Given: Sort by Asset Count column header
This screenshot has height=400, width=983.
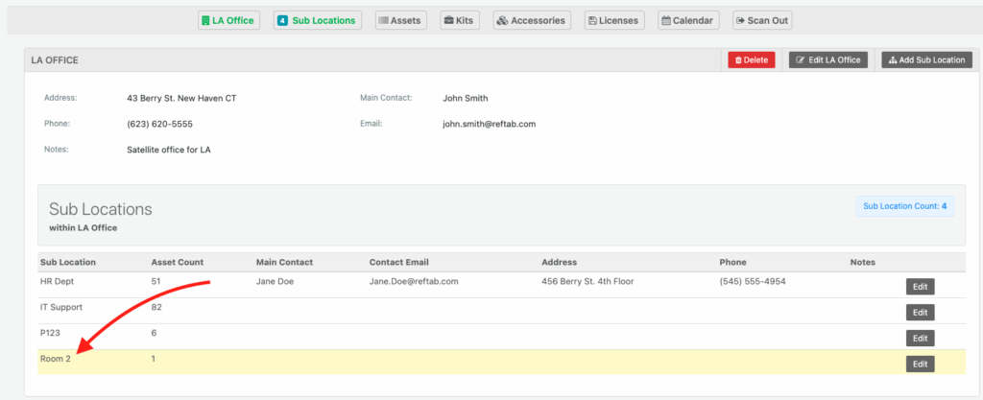Looking at the screenshot, I should [177, 262].
